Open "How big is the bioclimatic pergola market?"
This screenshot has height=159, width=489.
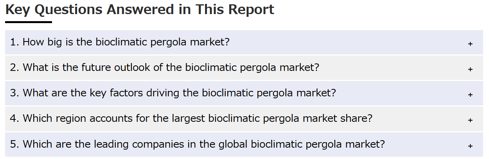pyautogui.click(x=120, y=42)
